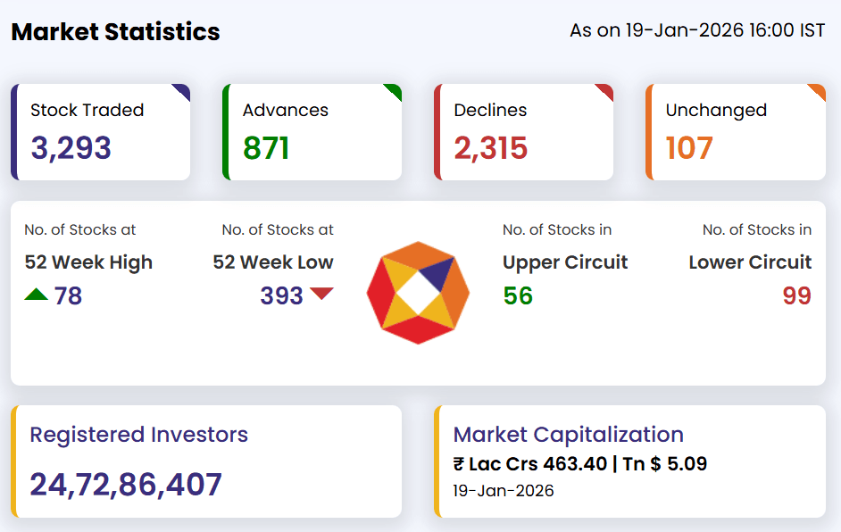Image resolution: width=841 pixels, height=532 pixels.
Task: Click the green 52 Week High up arrow
Action: 37,294
